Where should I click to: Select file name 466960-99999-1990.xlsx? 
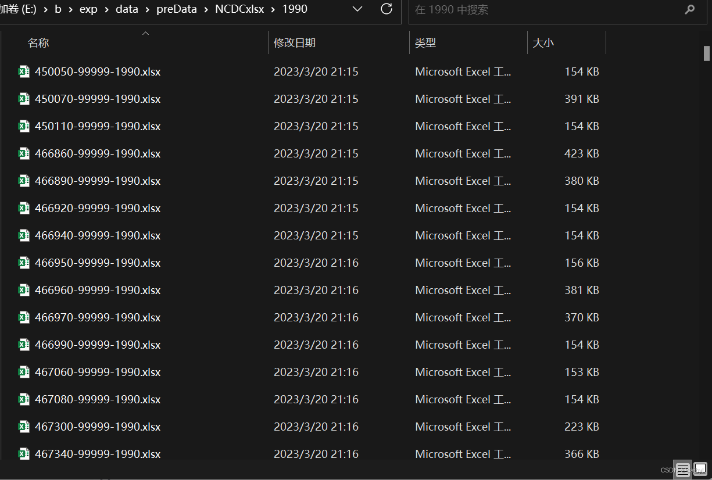pos(98,291)
